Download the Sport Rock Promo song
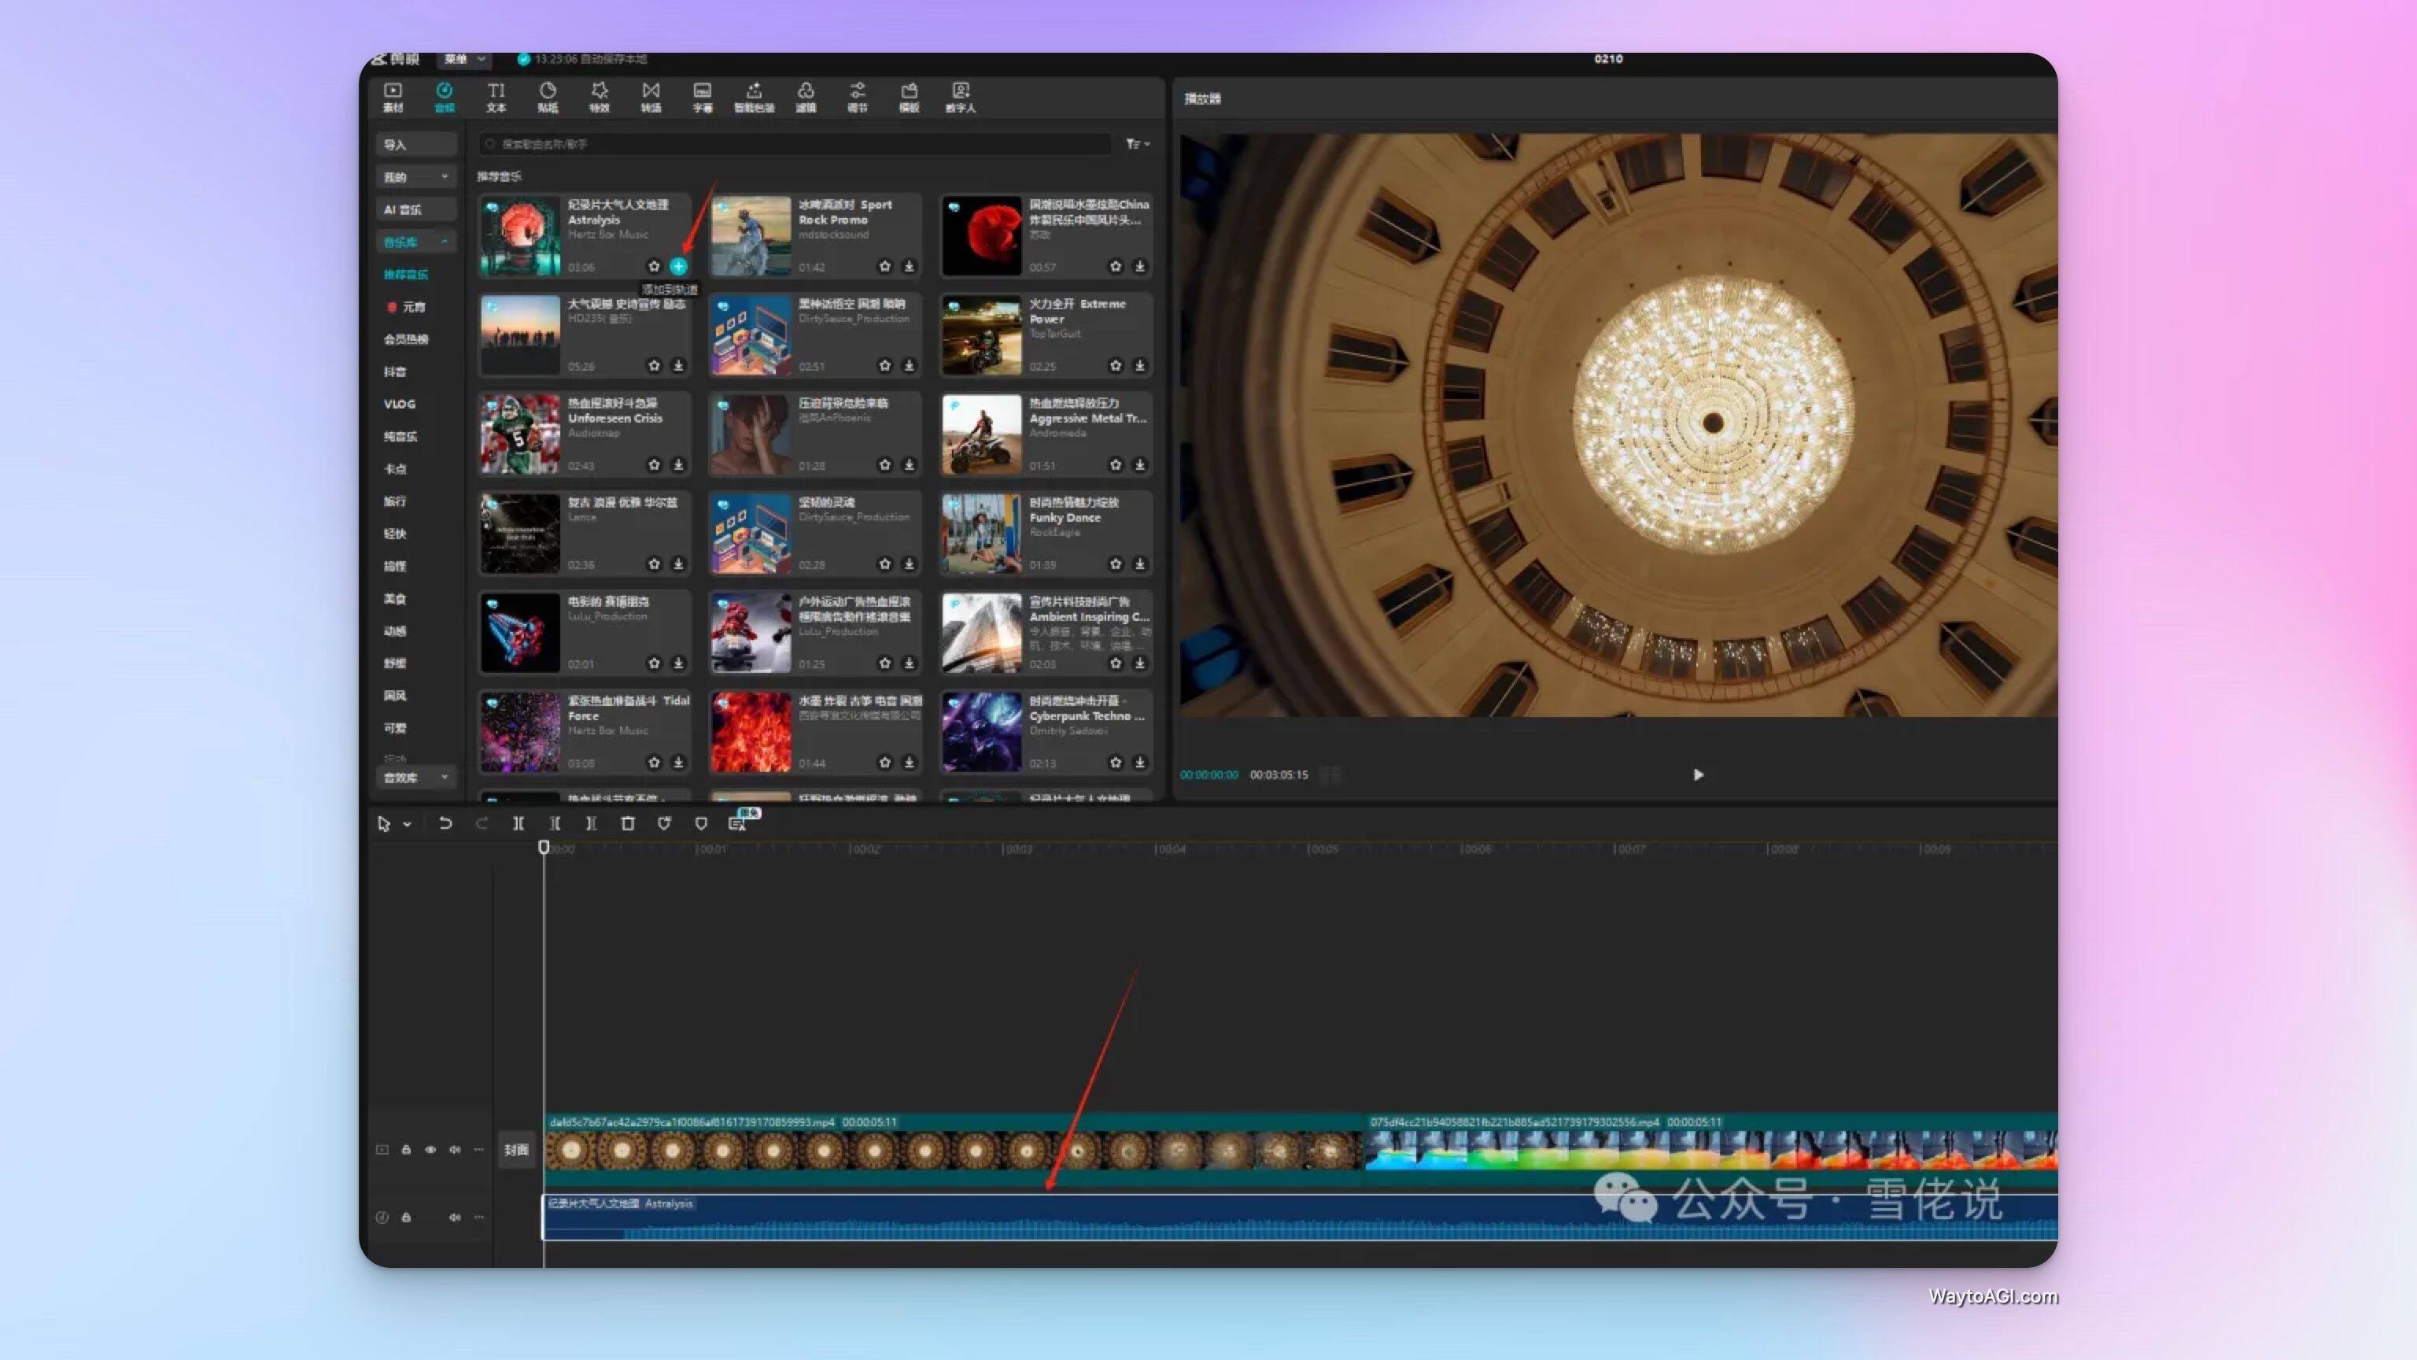Viewport: 2417px width, 1360px height. 910,267
